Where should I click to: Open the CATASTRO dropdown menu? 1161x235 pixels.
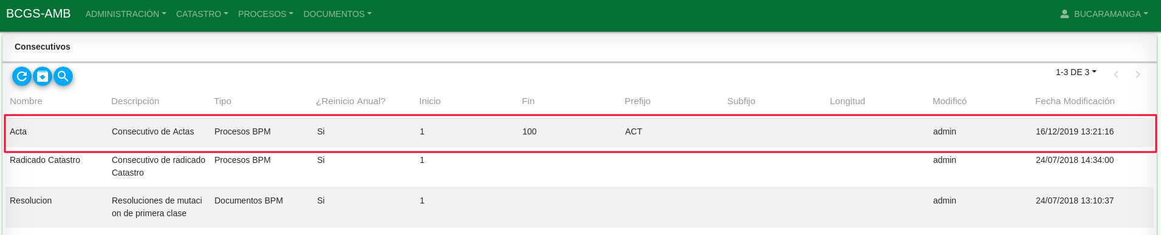tap(202, 14)
